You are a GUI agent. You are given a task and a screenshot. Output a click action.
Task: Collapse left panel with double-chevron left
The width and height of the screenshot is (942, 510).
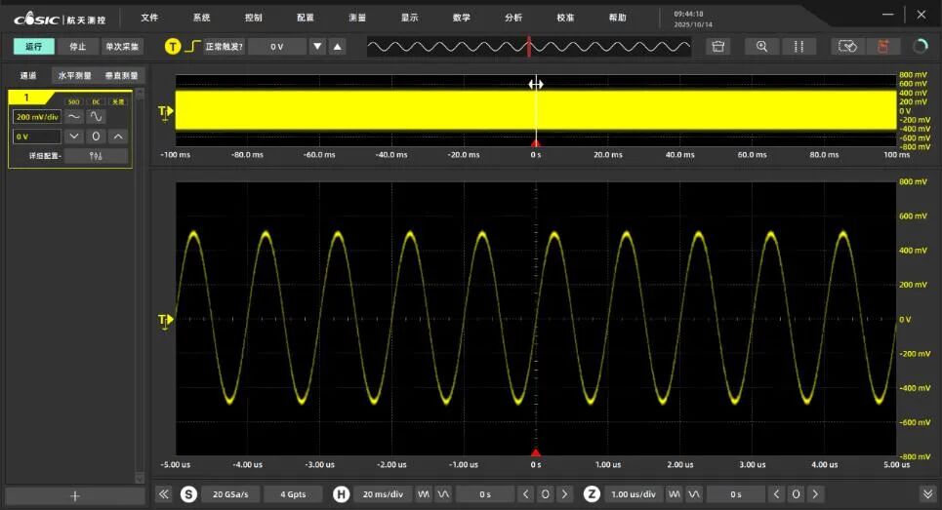tap(163, 493)
